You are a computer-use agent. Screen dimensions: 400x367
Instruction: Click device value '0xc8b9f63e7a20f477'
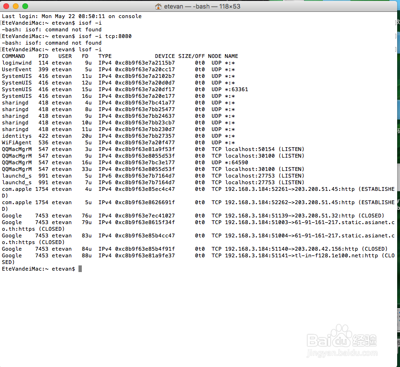pos(145,142)
